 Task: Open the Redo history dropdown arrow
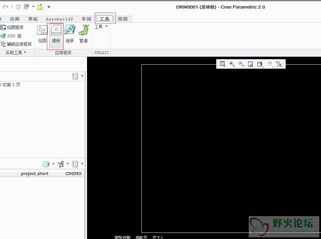tap(12, 6)
